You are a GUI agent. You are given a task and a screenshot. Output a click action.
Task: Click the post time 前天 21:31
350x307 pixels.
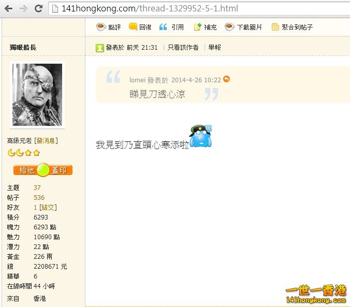point(142,47)
